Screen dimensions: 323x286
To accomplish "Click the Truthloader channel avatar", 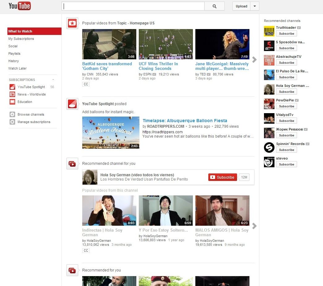I will tap(269, 31).
